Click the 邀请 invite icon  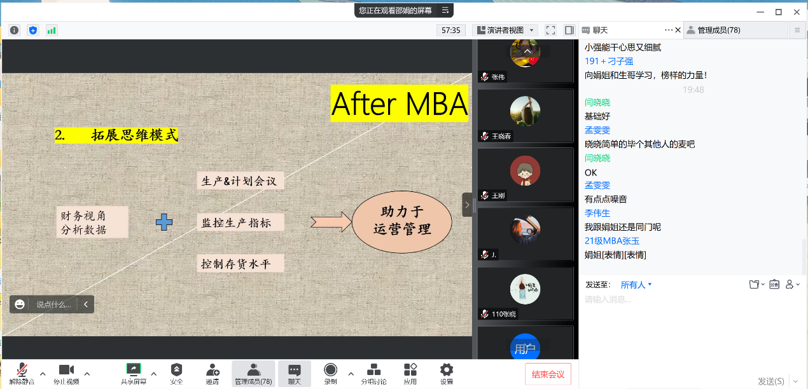tap(212, 373)
